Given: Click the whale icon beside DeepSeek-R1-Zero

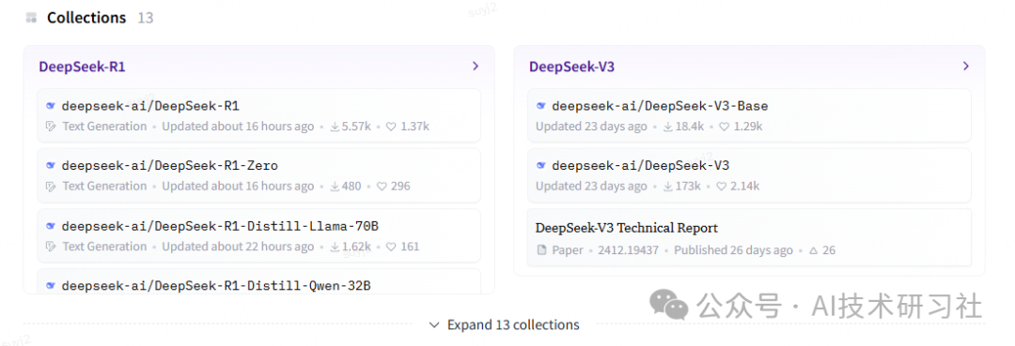Looking at the screenshot, I should coord(51,166).
